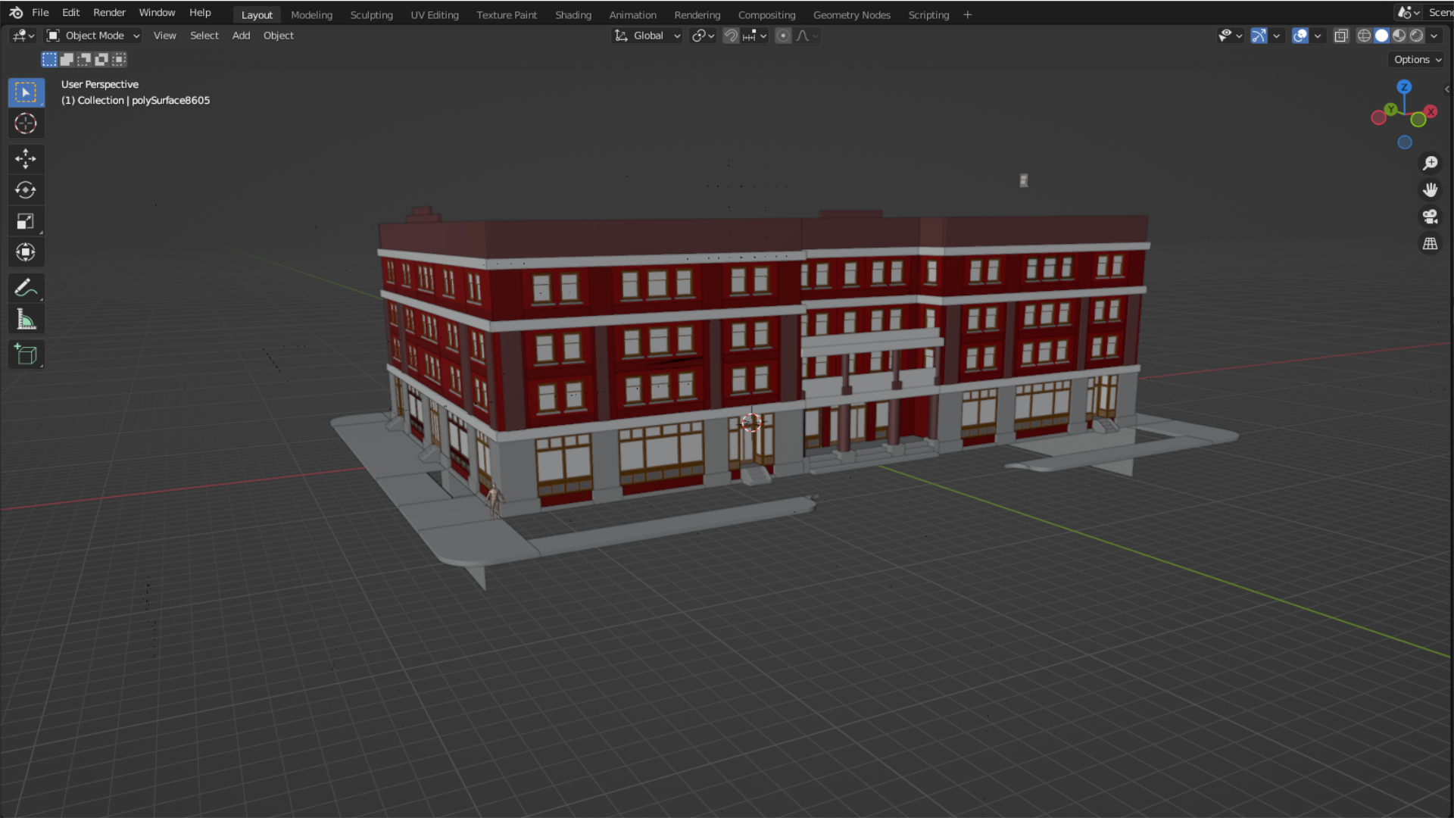Toggle snapping magnet

[731, 36]
